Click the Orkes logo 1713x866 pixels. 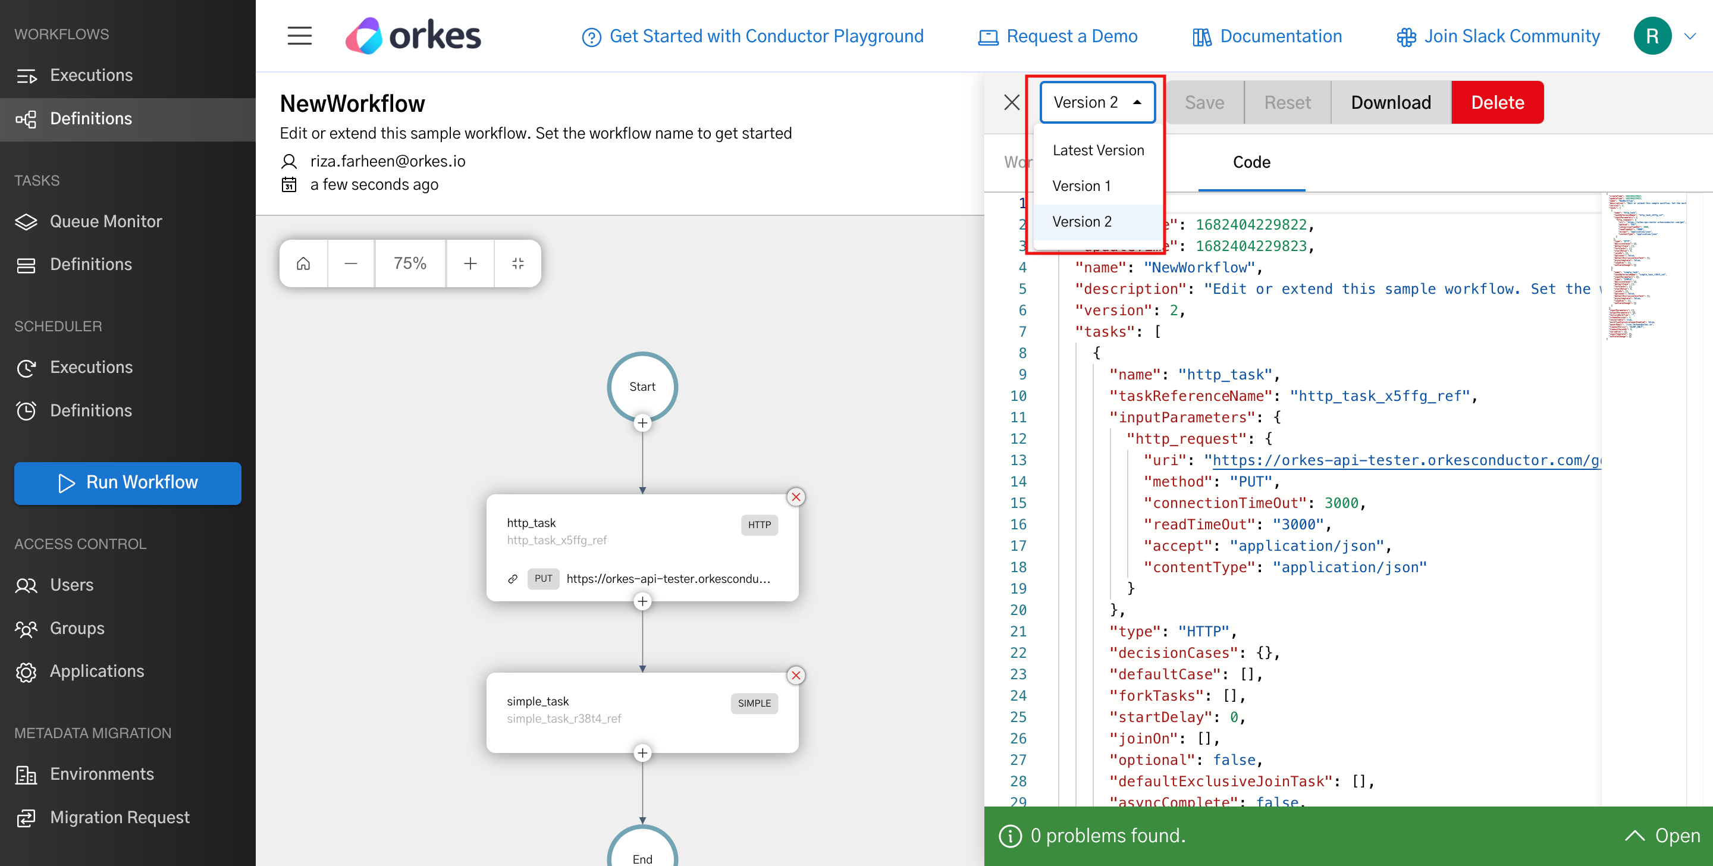(x=412, y=35)
